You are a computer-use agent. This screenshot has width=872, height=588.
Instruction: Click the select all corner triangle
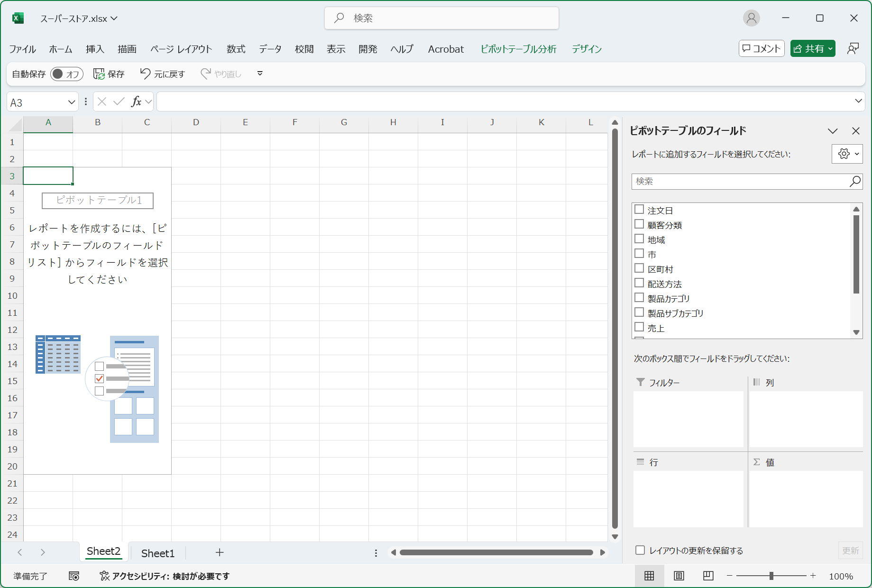coord(16,125)
